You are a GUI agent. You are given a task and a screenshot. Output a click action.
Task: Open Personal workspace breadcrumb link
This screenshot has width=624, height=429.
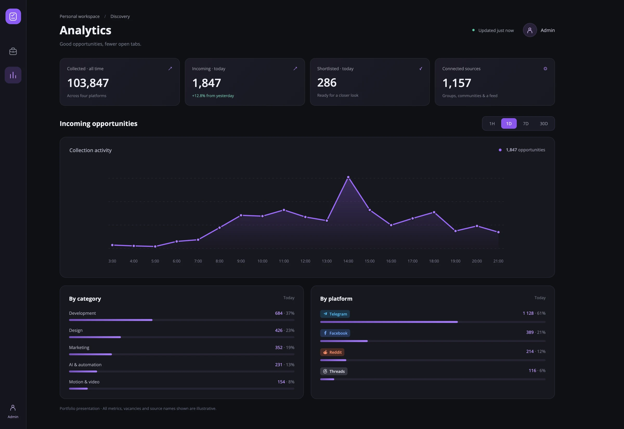[80, 16]
